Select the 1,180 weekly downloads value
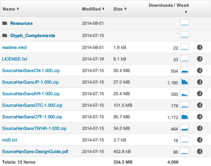The image size is (211, 166). click(x=173, y=83)
